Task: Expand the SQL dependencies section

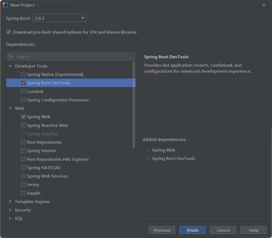Action: tap(10, 218)
